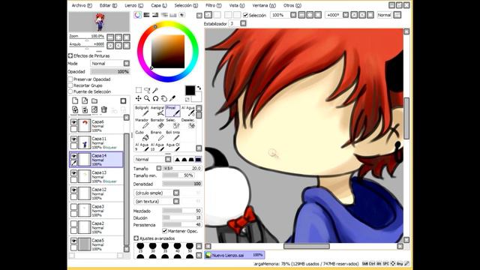Hide the Capa13 layer eye
The height and width of the screenshot is (270, 480).
coord(73,173)
